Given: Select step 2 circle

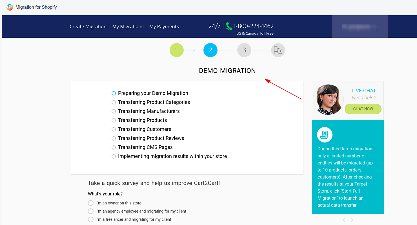Looking at the screenshot, I should pyautogui.click(x=210, y=50).
